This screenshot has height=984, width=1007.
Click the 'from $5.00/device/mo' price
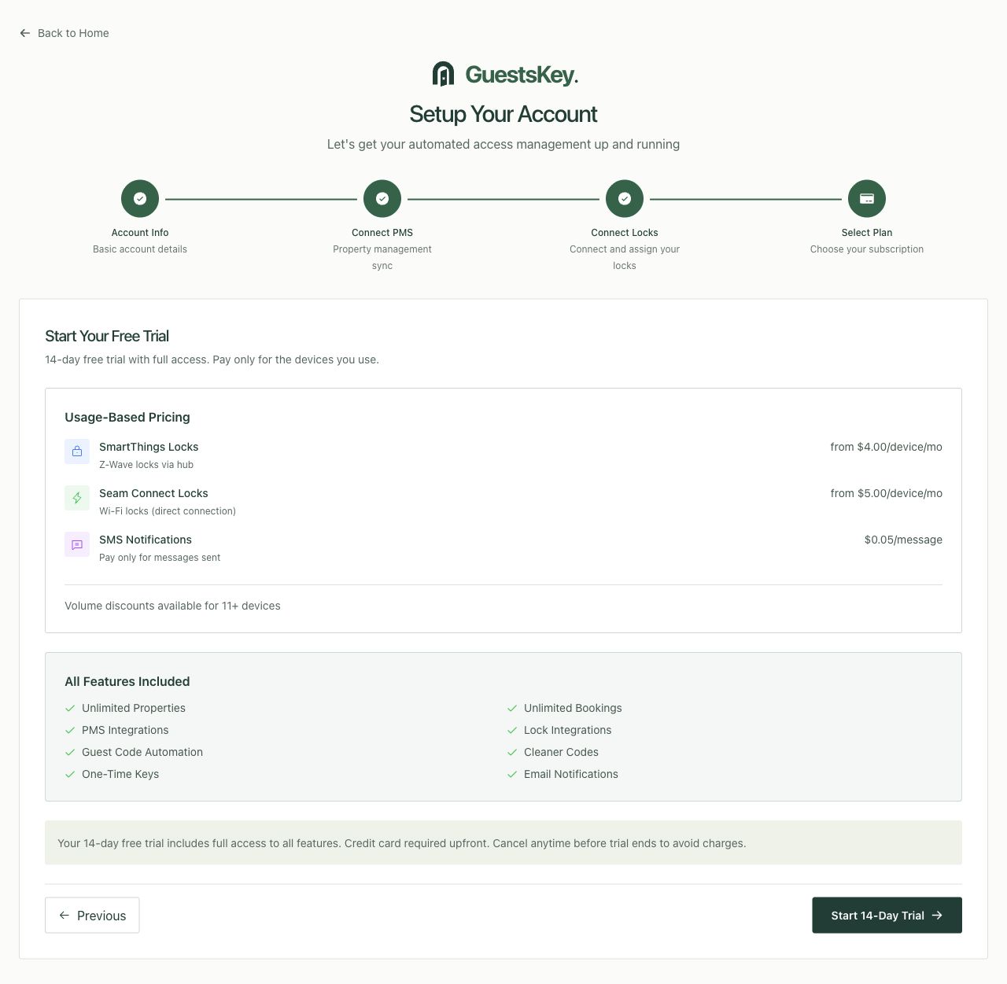[x=886, y=493]
